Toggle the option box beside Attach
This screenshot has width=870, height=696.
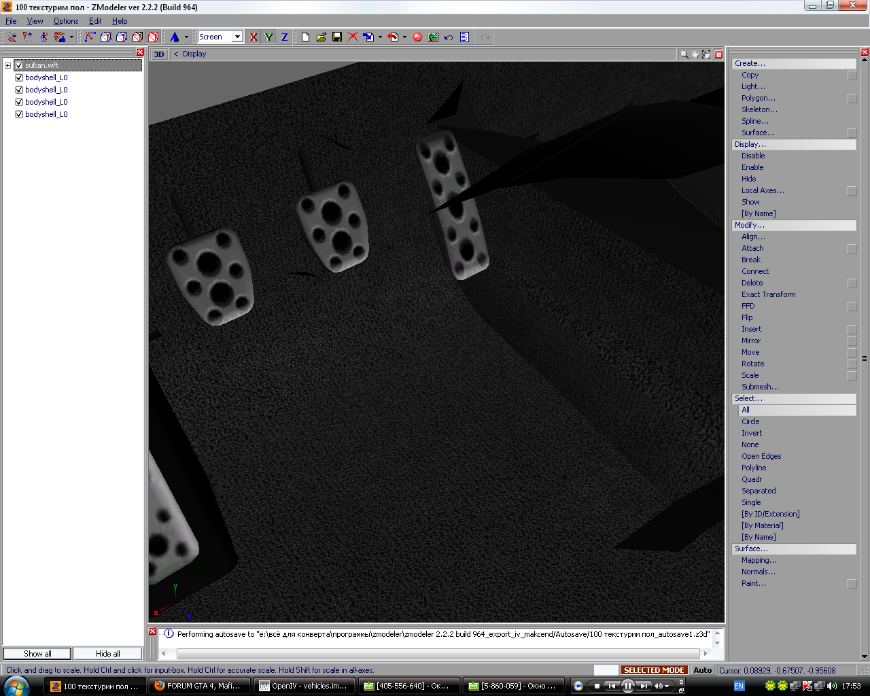pos(852,249)
